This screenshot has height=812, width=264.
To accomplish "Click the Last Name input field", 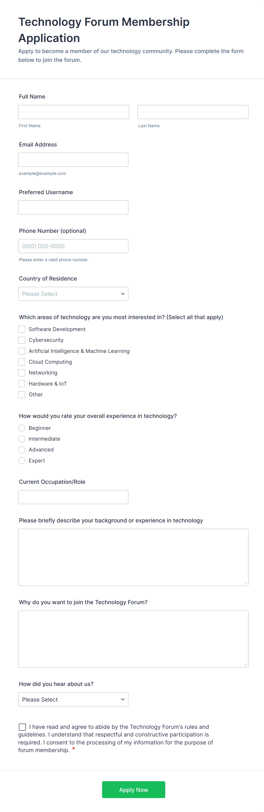I will (x=192, y=112).
